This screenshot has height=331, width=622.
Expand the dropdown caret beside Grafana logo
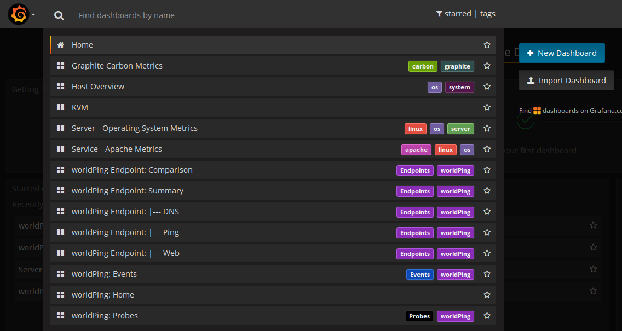(x=33, y=15)
